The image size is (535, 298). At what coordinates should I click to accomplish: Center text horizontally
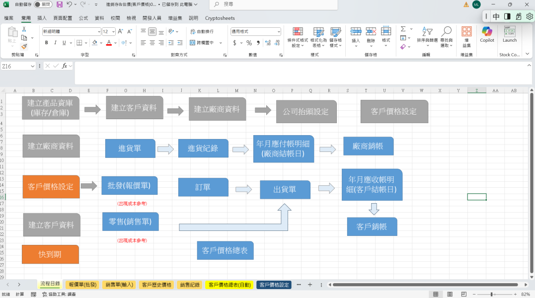pyautogui.click(x=152, y=43)
